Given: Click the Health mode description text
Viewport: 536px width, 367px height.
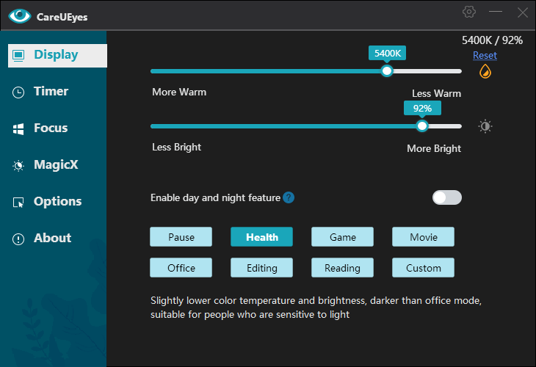Looking at the screenshot, I should pyautogui.click(x=316, y=308).
